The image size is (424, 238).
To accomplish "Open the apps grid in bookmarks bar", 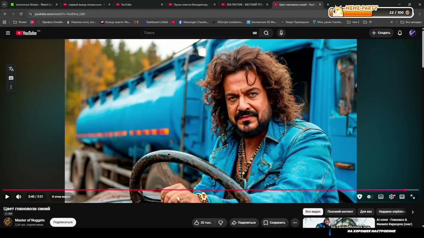I will [4, 22].
